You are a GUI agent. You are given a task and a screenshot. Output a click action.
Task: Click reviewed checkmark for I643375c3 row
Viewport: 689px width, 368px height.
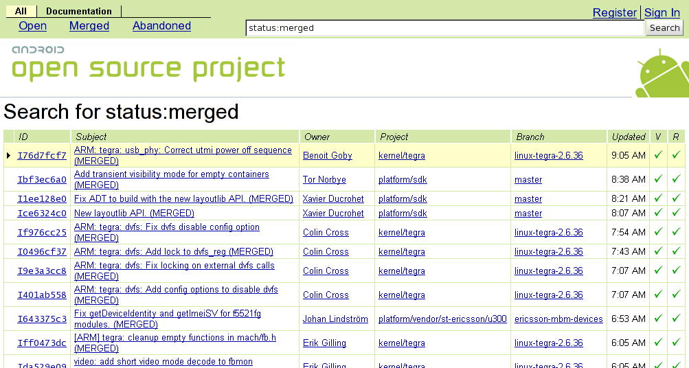point(676,319)
